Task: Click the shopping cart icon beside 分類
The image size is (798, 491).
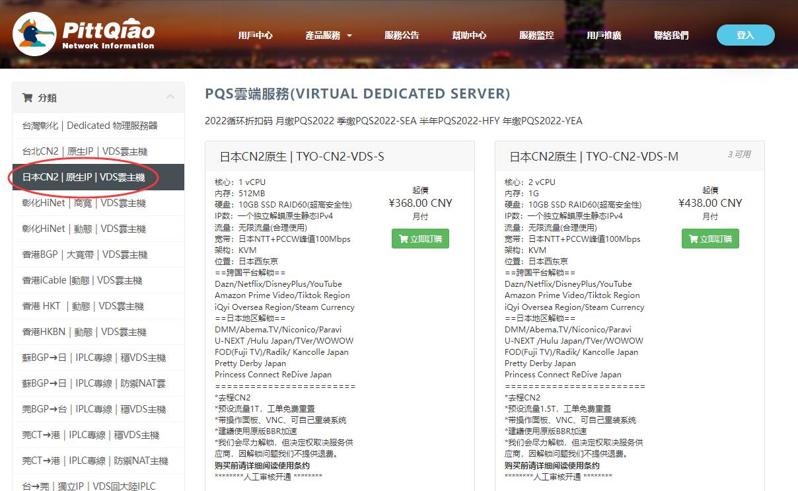Action: (27, 98)
